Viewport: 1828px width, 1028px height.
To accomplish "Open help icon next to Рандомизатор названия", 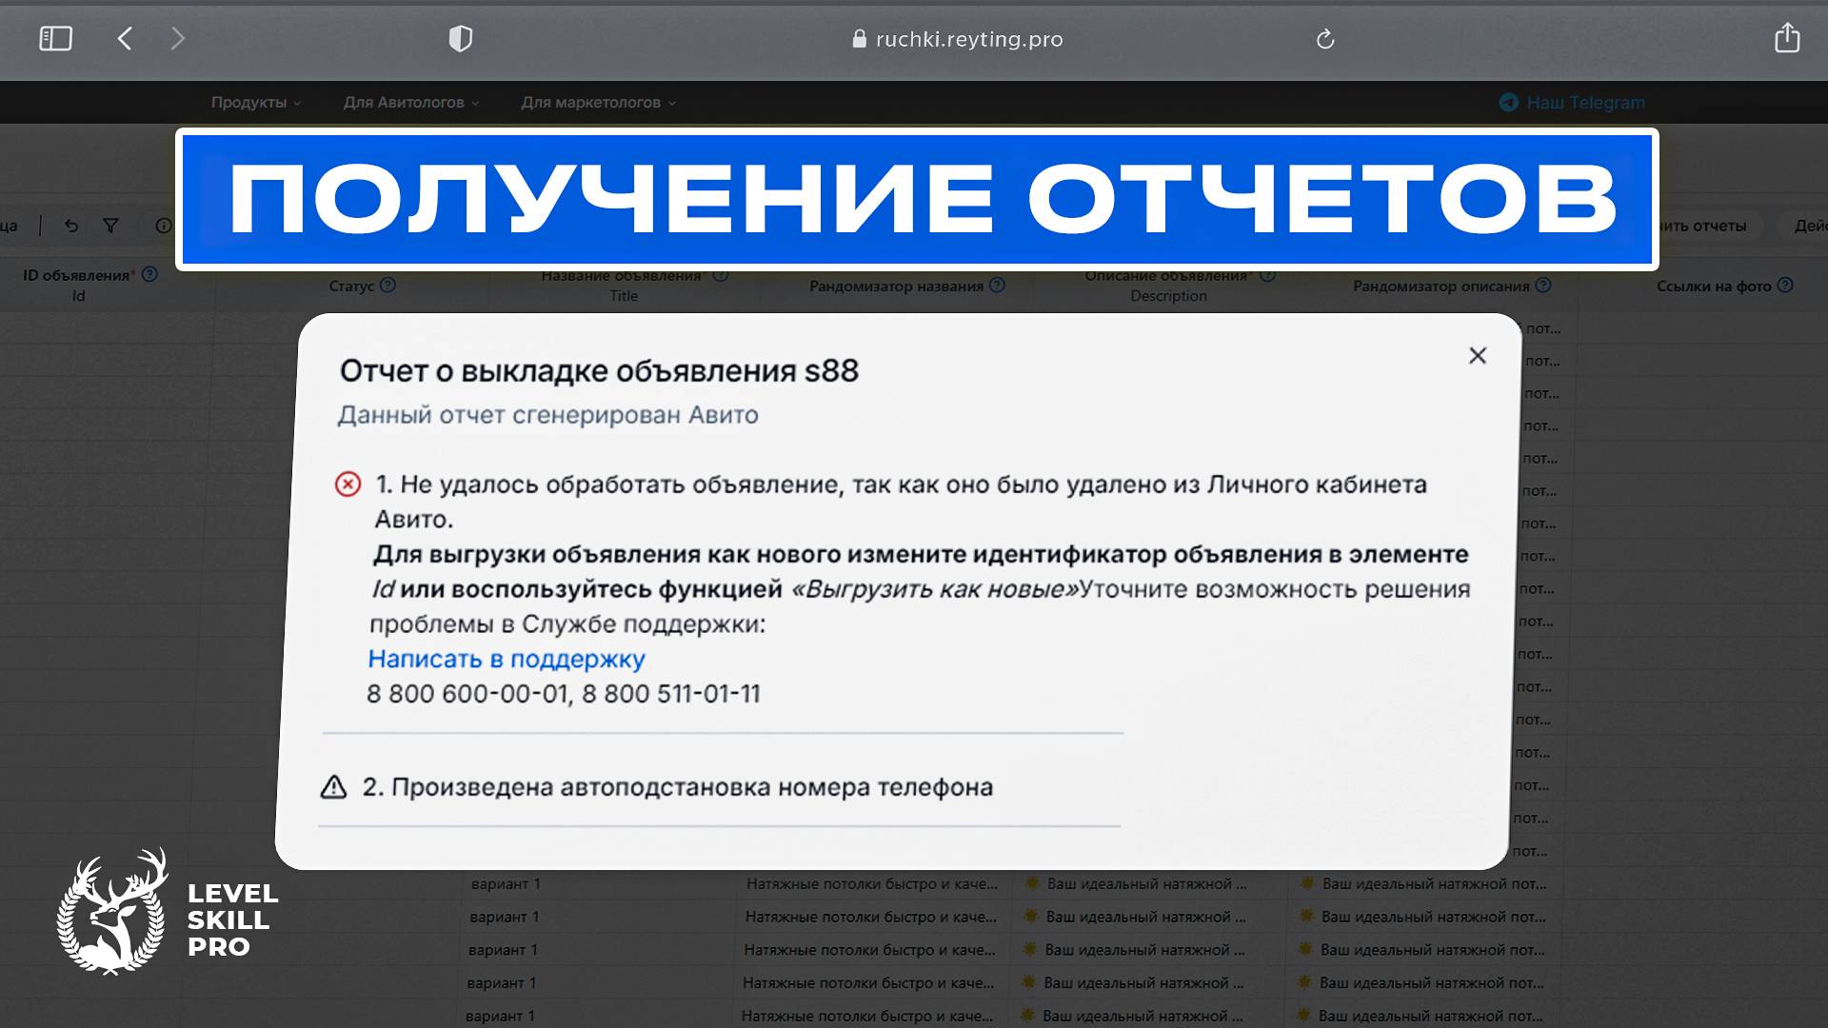I will (997, 285).
